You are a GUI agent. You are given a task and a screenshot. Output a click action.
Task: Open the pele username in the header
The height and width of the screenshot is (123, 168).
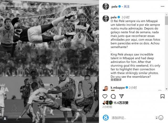coord(114,7)
